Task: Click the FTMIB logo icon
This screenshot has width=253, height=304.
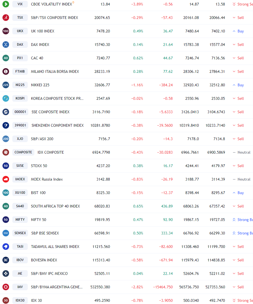Action: (x=6, y=71)
